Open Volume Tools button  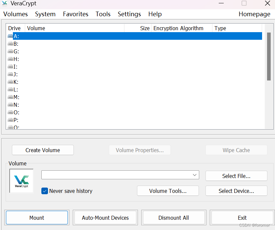168,191
